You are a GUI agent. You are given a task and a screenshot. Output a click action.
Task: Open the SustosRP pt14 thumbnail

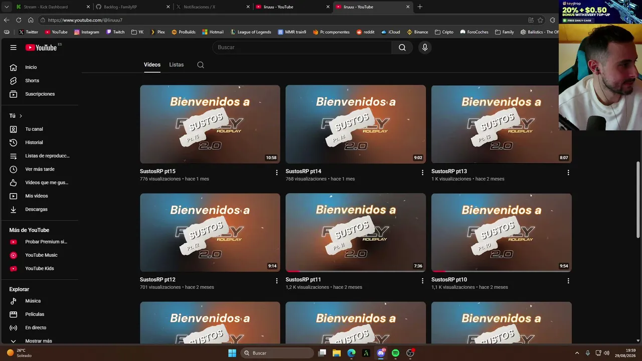click(x=356, y=124)
